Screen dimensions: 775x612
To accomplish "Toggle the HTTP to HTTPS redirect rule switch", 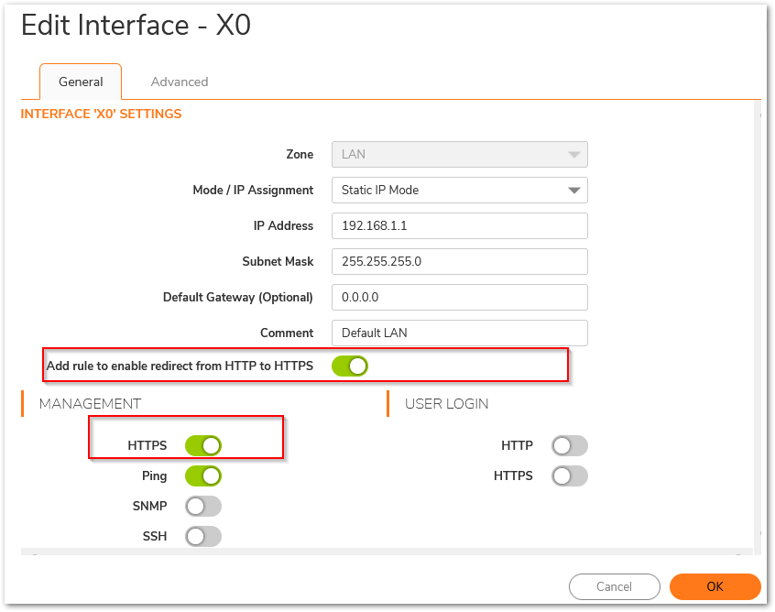I will [x=350, y=366].
